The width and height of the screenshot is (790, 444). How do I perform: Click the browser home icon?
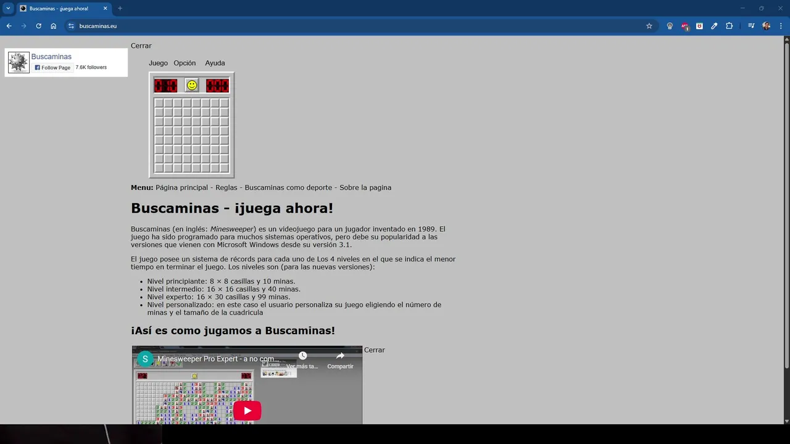54,26
